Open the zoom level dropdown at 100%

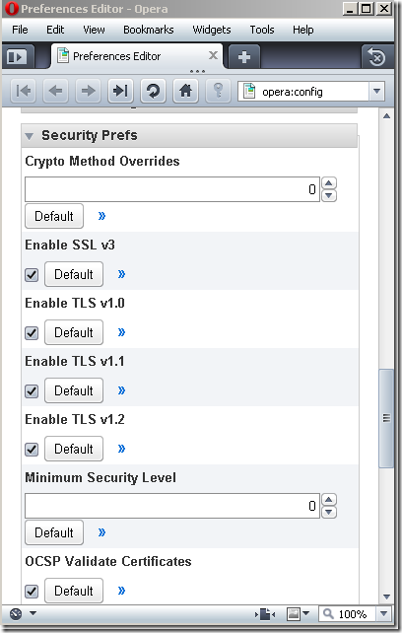pos(384,614)
